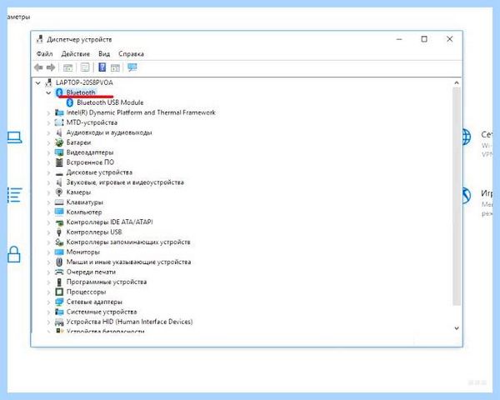Click the Звуковые, игровые speaker icon
The height and width of the screenshot is (400, 500).
tap(59, 182)
